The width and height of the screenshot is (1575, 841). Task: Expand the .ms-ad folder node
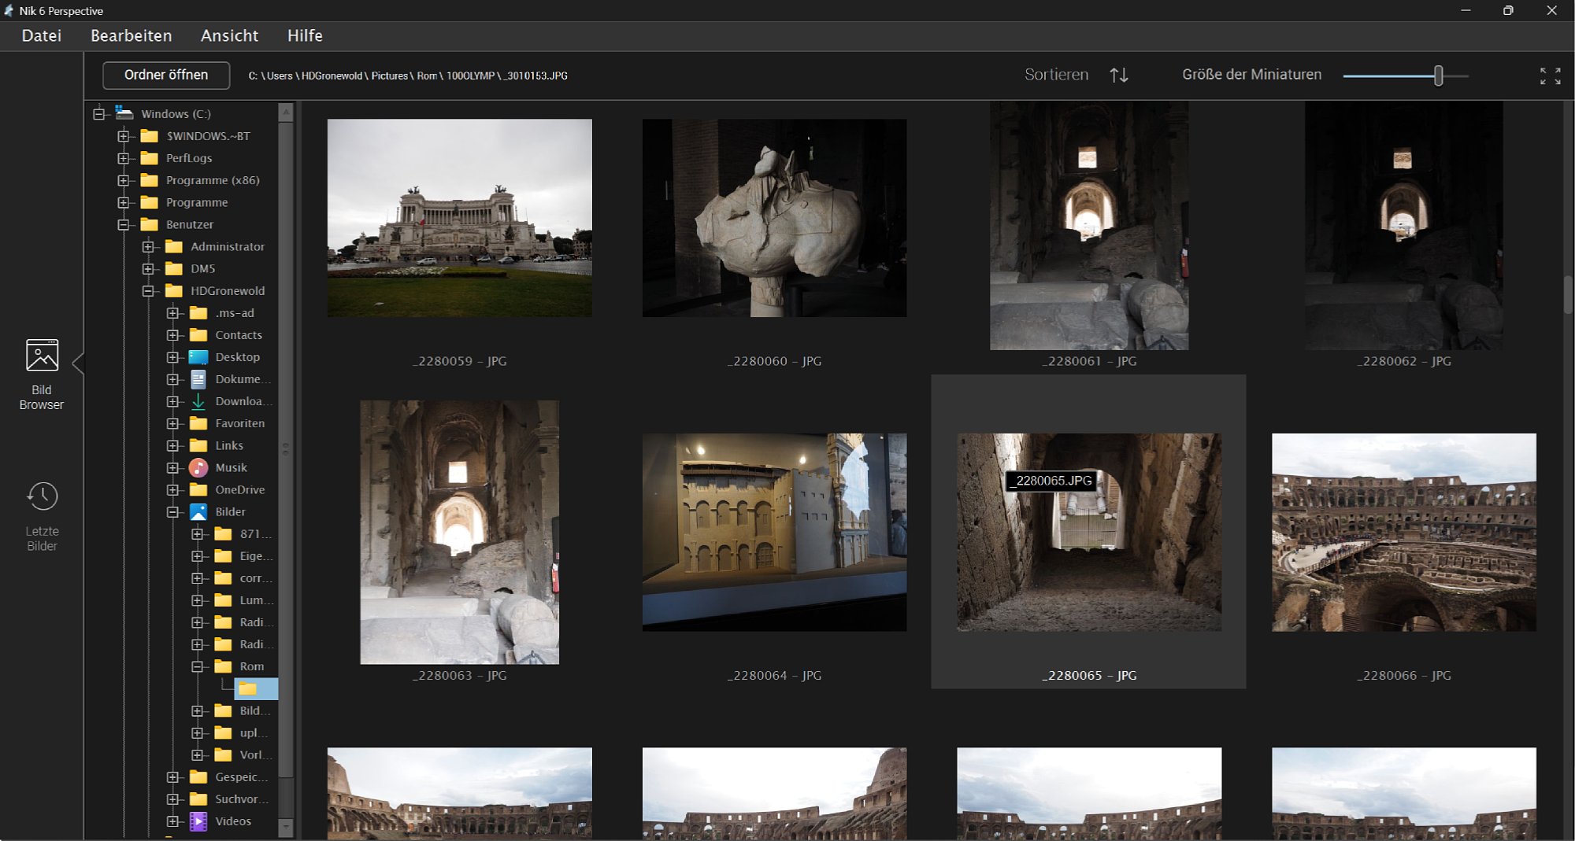(x=172, y=313)
